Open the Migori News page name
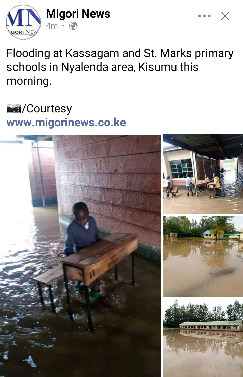The height and width of the screenshot is (377, 243). [78, 14]
